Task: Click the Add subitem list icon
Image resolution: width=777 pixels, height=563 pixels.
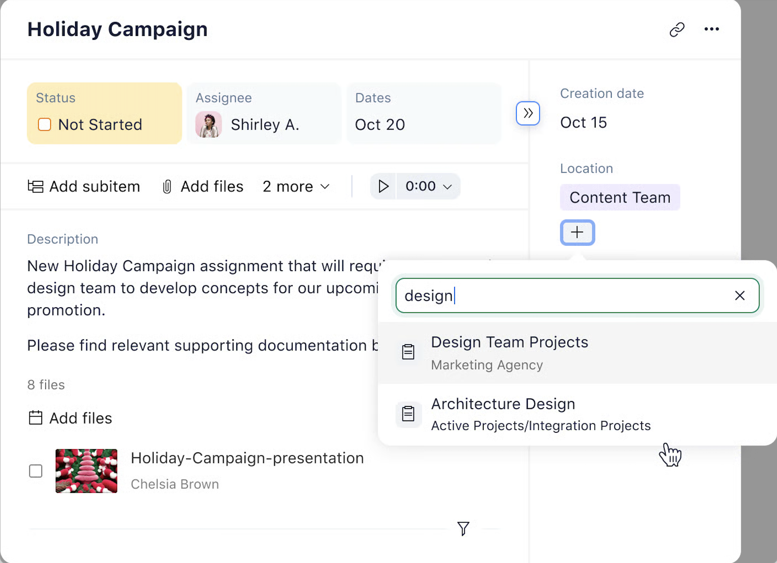Action: [x=36, y=187]
